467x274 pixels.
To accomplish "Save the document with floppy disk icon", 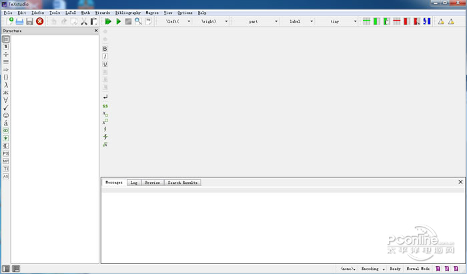I will (x=29, y=21).
